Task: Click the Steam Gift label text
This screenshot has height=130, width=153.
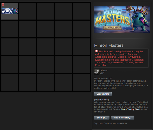Action: point(104,72)
